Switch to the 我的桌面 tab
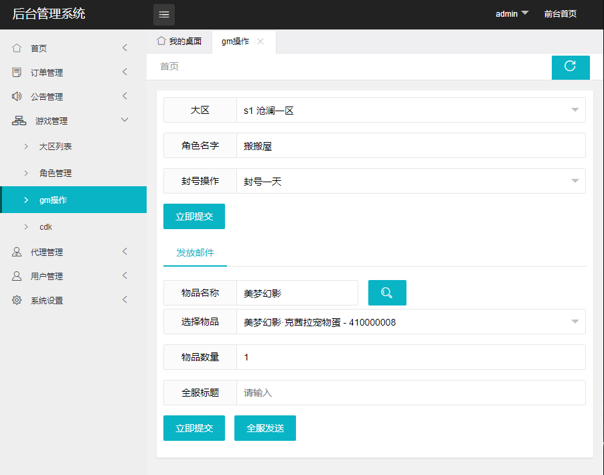 click(x=179, y=42)
